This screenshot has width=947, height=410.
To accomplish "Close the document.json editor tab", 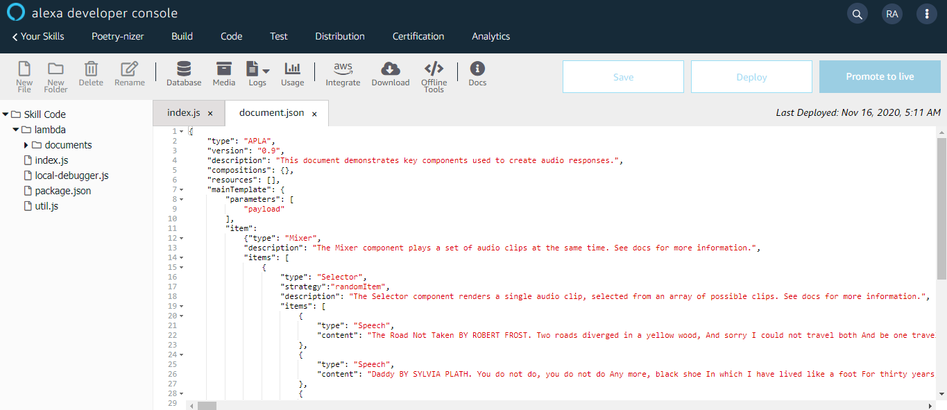I will click(x=314, y=114).
